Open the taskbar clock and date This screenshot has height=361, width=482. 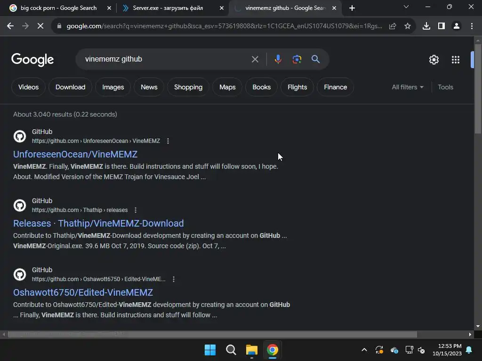pos(447,350)
